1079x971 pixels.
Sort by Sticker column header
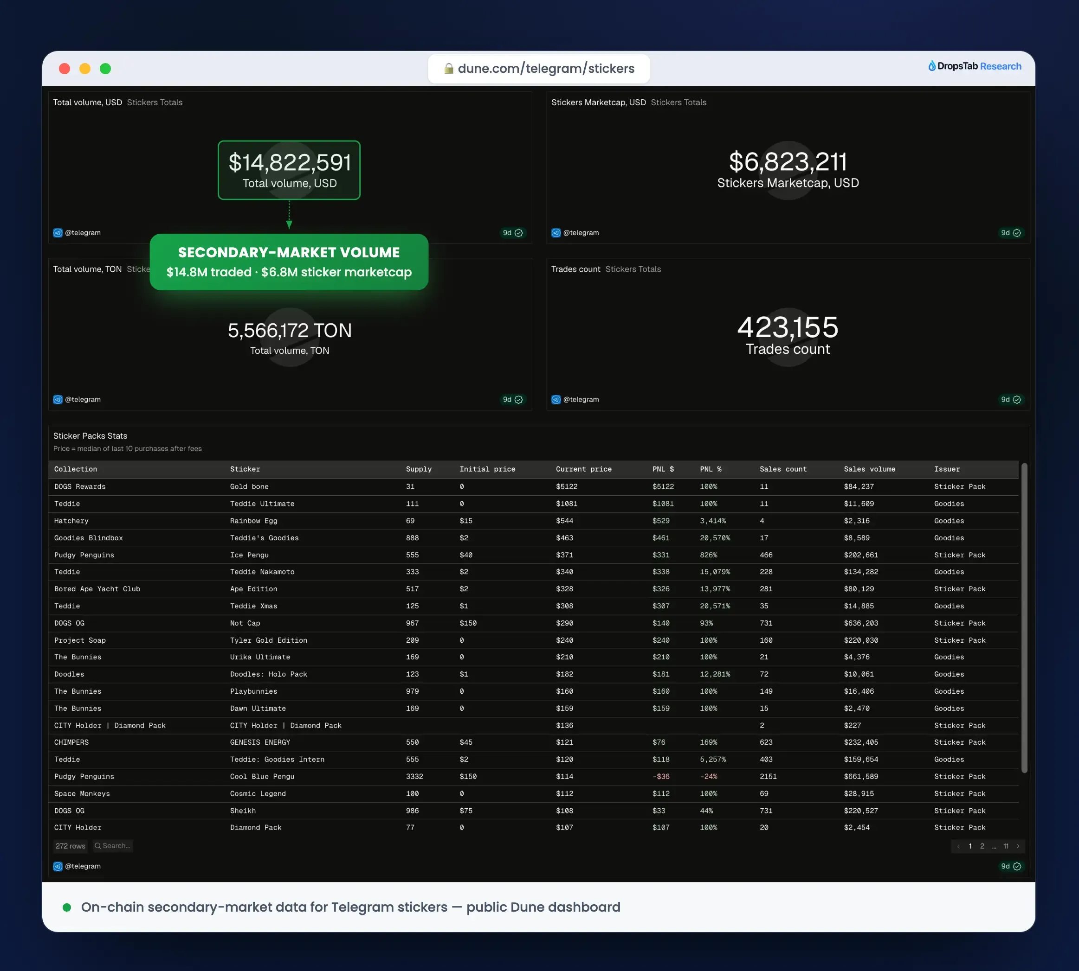(245, 469)
